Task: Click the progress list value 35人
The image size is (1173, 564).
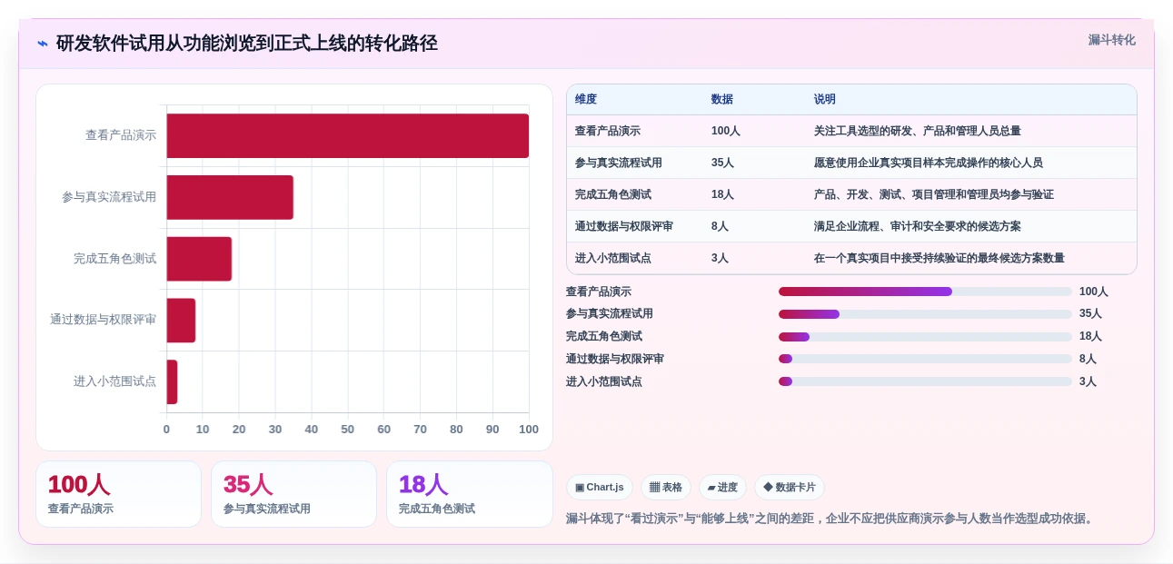Action: tap(1091, 314)
